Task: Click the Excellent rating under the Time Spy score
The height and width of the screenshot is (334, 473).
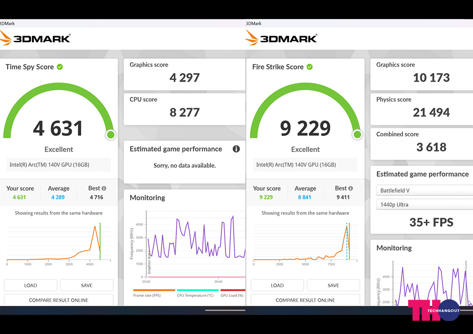Action: click(58, 149)
